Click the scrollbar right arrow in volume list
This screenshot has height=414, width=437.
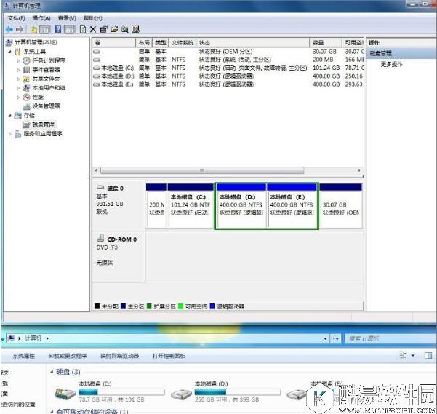coord(359,170)
